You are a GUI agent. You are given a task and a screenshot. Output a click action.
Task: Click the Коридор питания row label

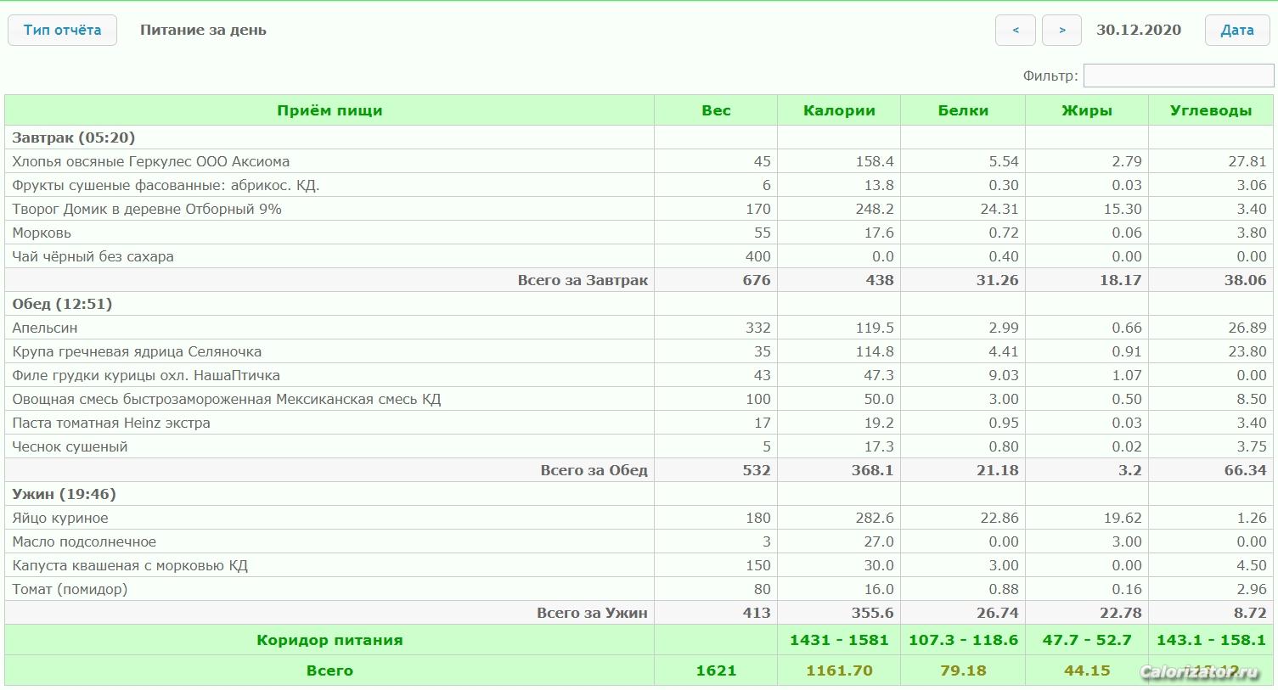click(x=329, y=640)
